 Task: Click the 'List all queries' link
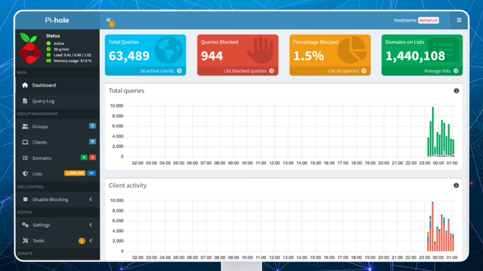[347, 71]
